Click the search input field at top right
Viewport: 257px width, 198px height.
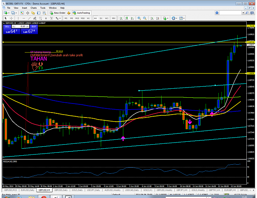[x=230, y=13]
